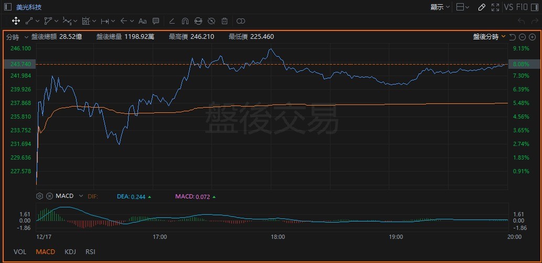Expand range measure tool options arrow

113,21
